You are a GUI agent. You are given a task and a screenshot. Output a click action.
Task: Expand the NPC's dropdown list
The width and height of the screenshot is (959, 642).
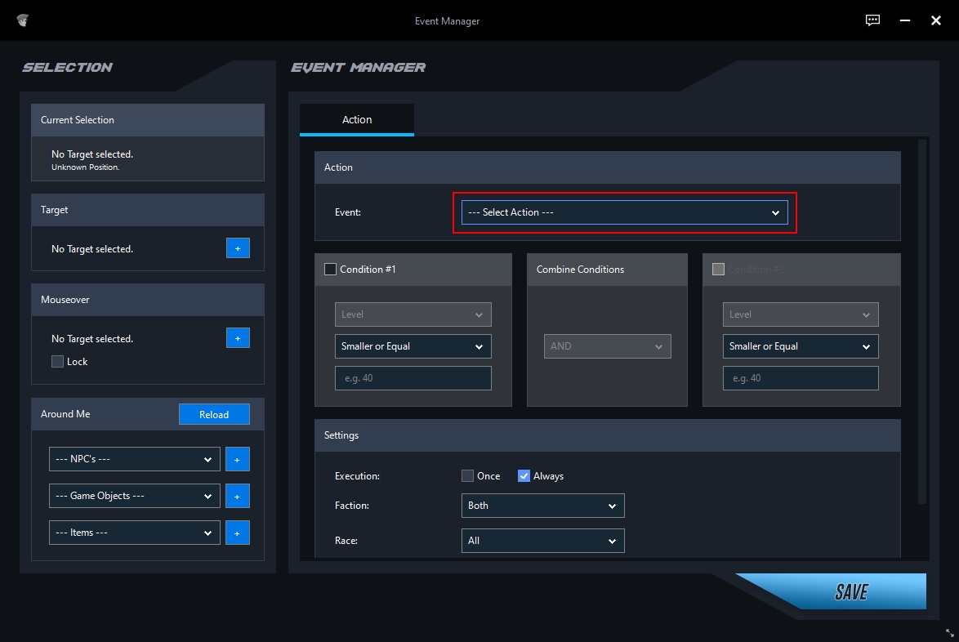135,459
